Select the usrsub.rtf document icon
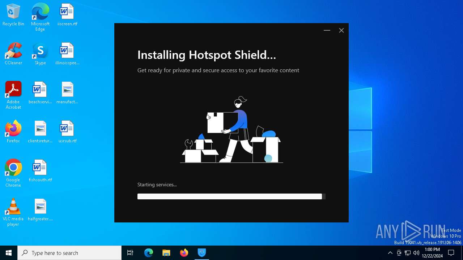The height and width of the screenshot is (260, 463). 67,132
